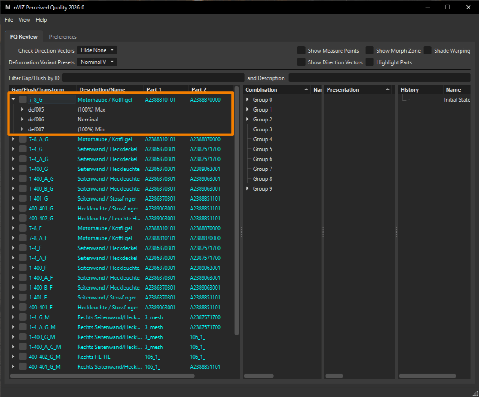Check Show Direction Vectors option

coord(301,62)
